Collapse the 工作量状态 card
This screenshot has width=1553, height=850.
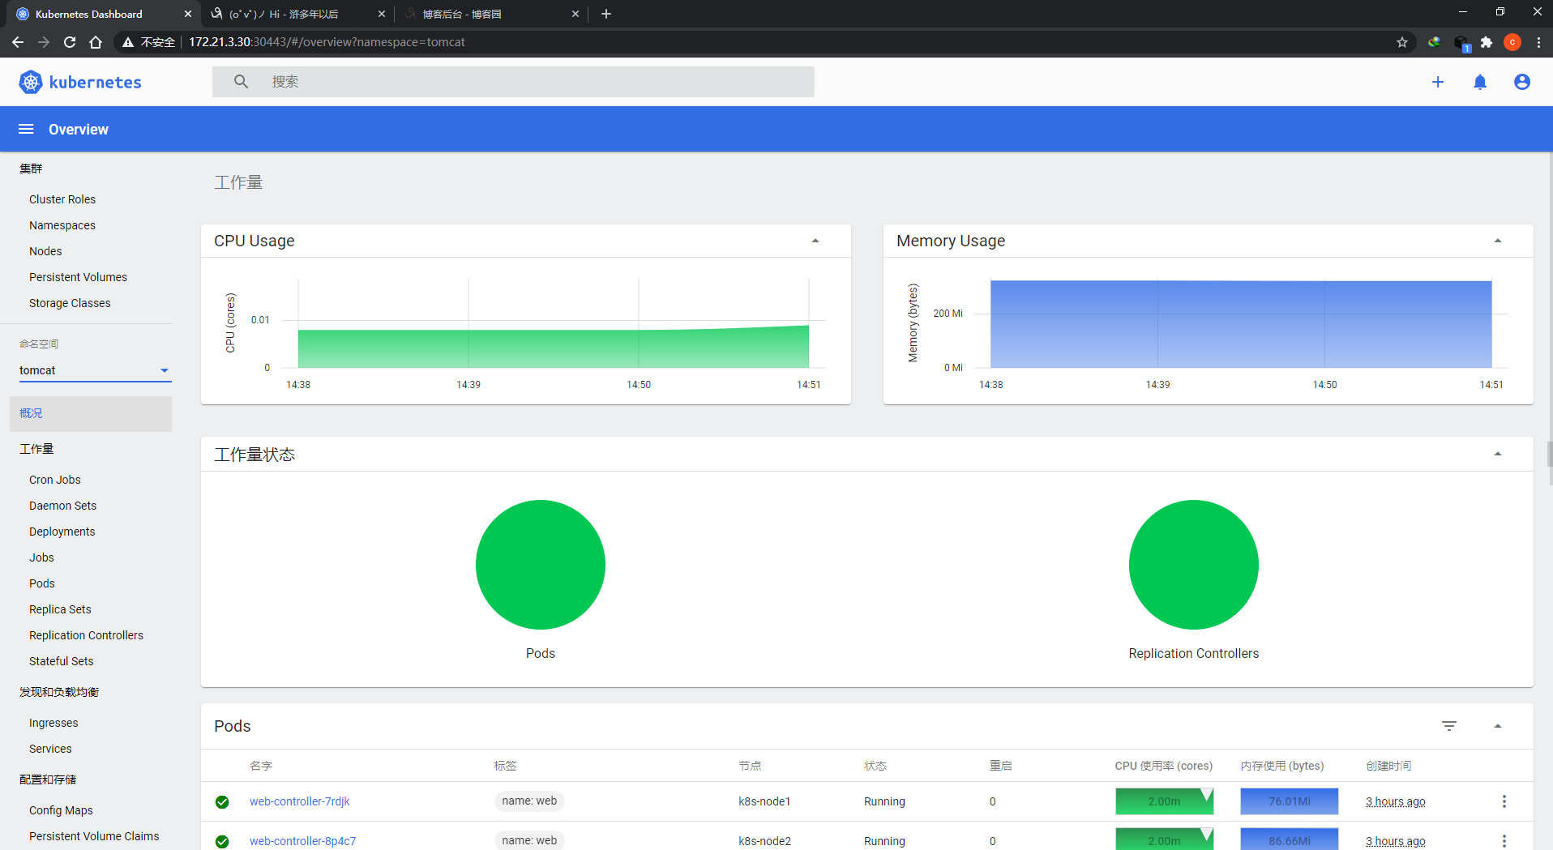point(1498,454)
